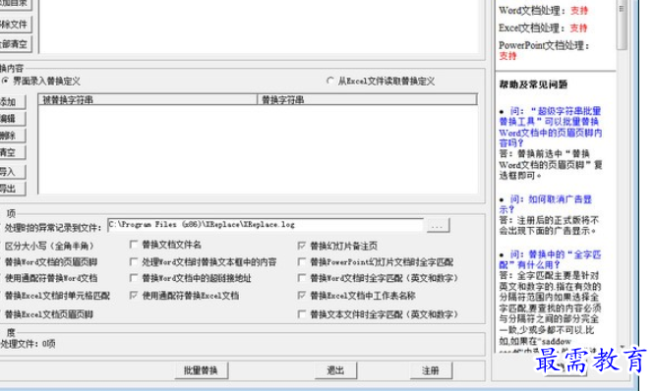Open browse button next to log path
The width and height of the screenshot is (655, 391).
coord(438,225)
